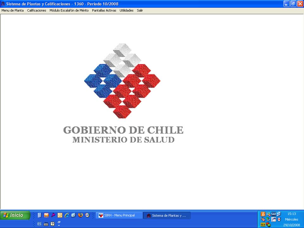304x228 pixels.
Task: Launch Firefox from quick launch
Action: [x=80, y=215]
